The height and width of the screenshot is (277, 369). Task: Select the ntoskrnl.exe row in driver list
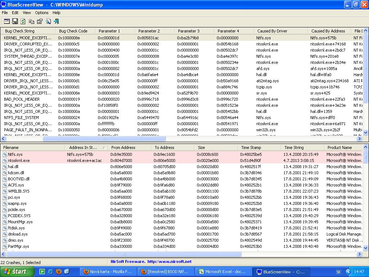pyautogui.click(x=19, y=161)
